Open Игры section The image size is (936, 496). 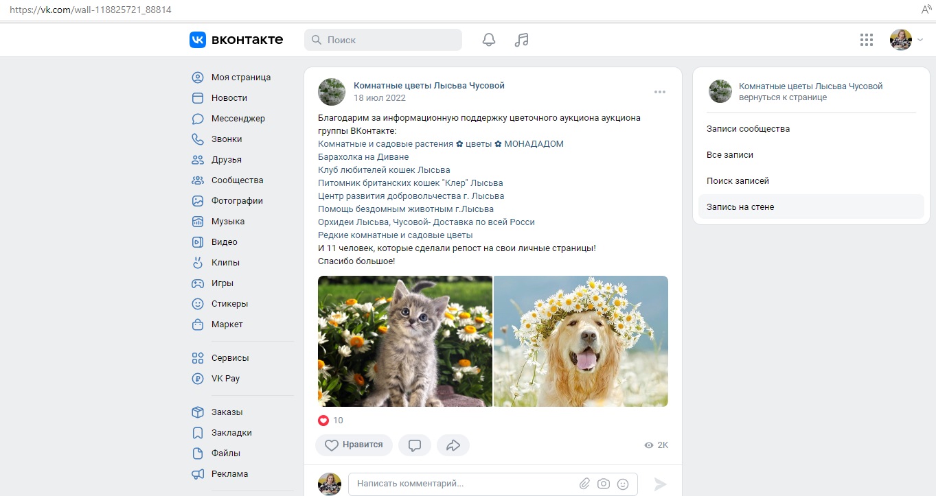(x=222, y=283)
